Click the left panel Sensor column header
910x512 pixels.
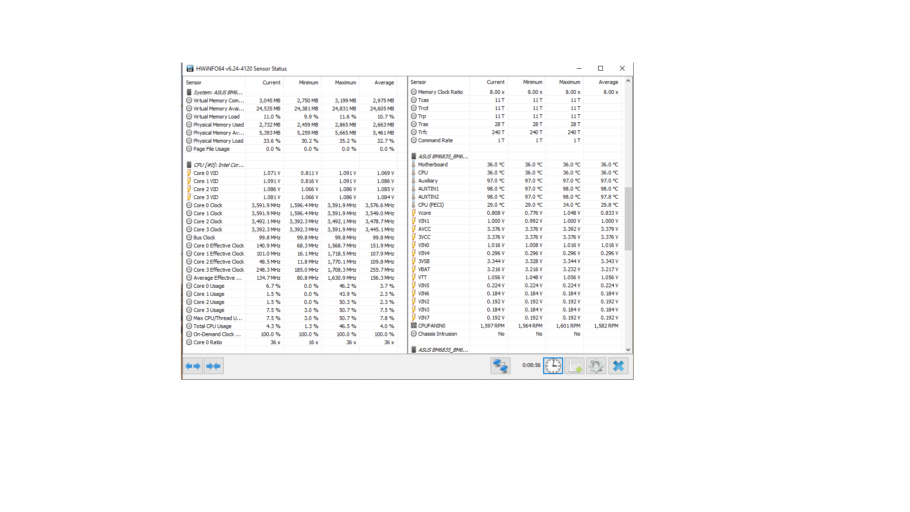coord(214,82)
